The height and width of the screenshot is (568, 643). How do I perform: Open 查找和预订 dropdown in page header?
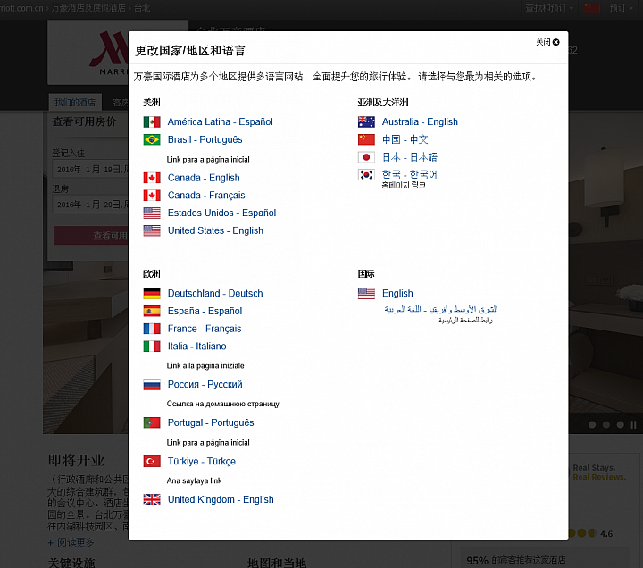[549, 8]
